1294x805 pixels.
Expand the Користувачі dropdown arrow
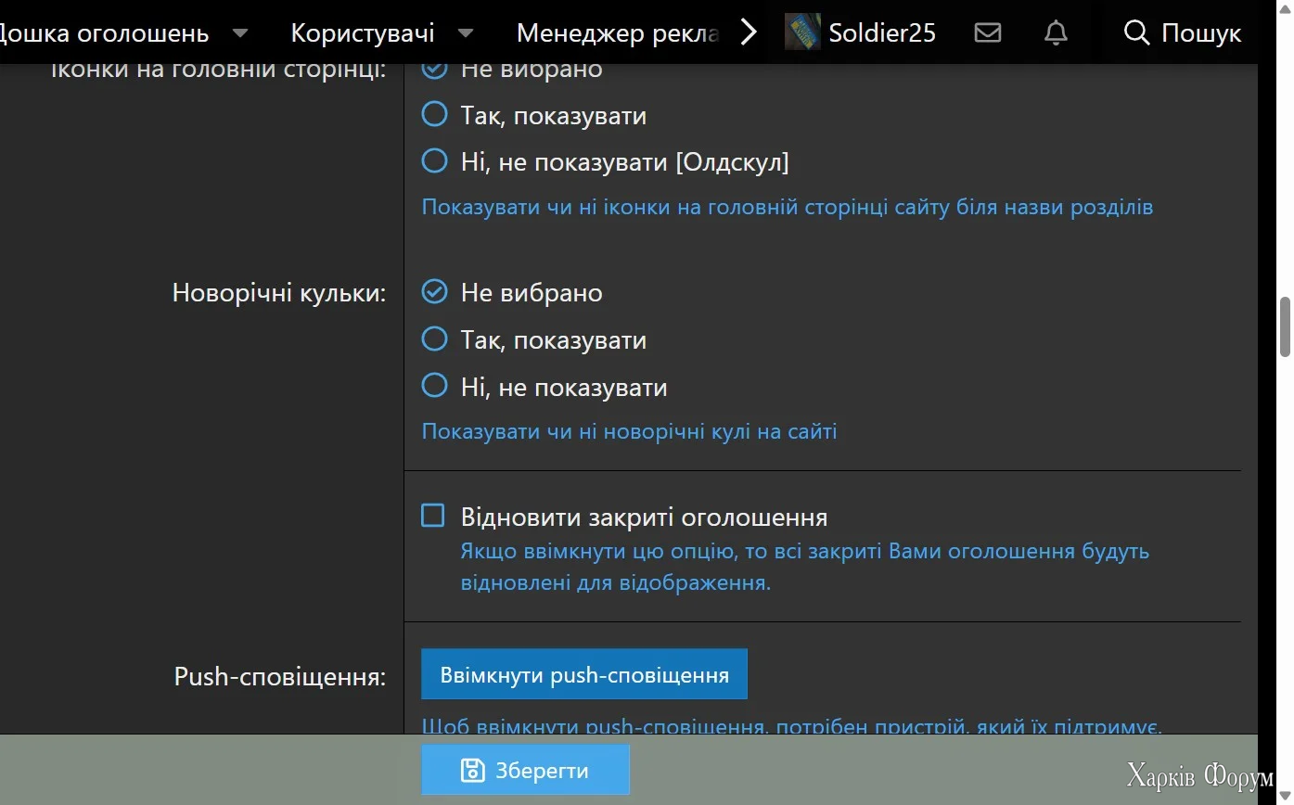click(x=466, y=34)
